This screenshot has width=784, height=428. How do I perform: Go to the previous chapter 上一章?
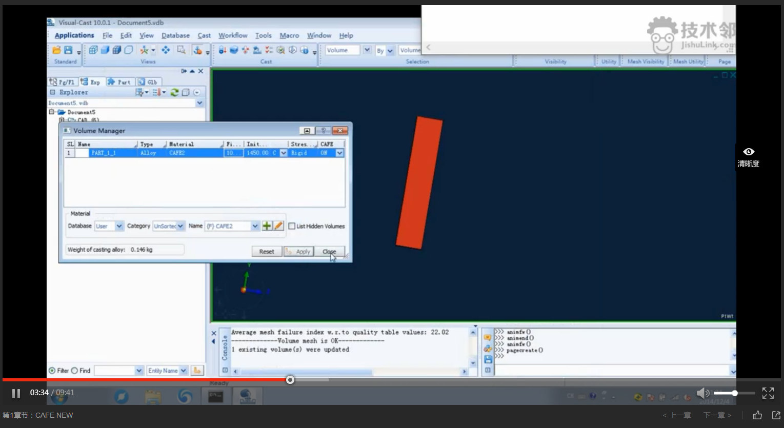676,415
